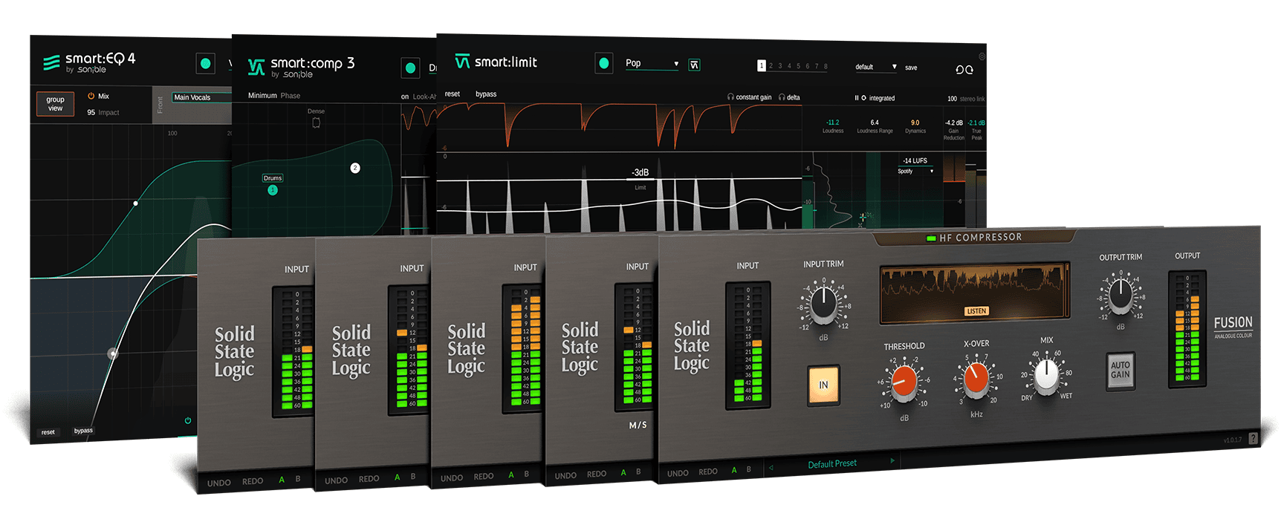Click the HF Compressor green LED

click(931, 238)
